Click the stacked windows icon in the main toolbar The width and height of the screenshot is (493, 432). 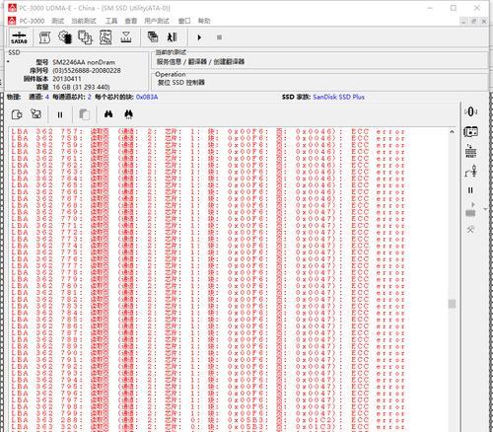pyautogui.click(x=153, y=37)
